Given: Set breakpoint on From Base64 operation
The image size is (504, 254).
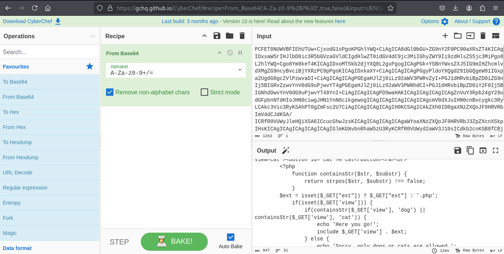Looking at the screenshot, I should click(240, 53).
